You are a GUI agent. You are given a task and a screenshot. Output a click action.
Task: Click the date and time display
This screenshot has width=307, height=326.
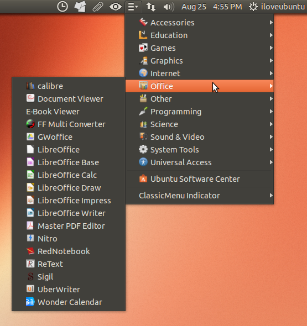click(x=212, y=7)
